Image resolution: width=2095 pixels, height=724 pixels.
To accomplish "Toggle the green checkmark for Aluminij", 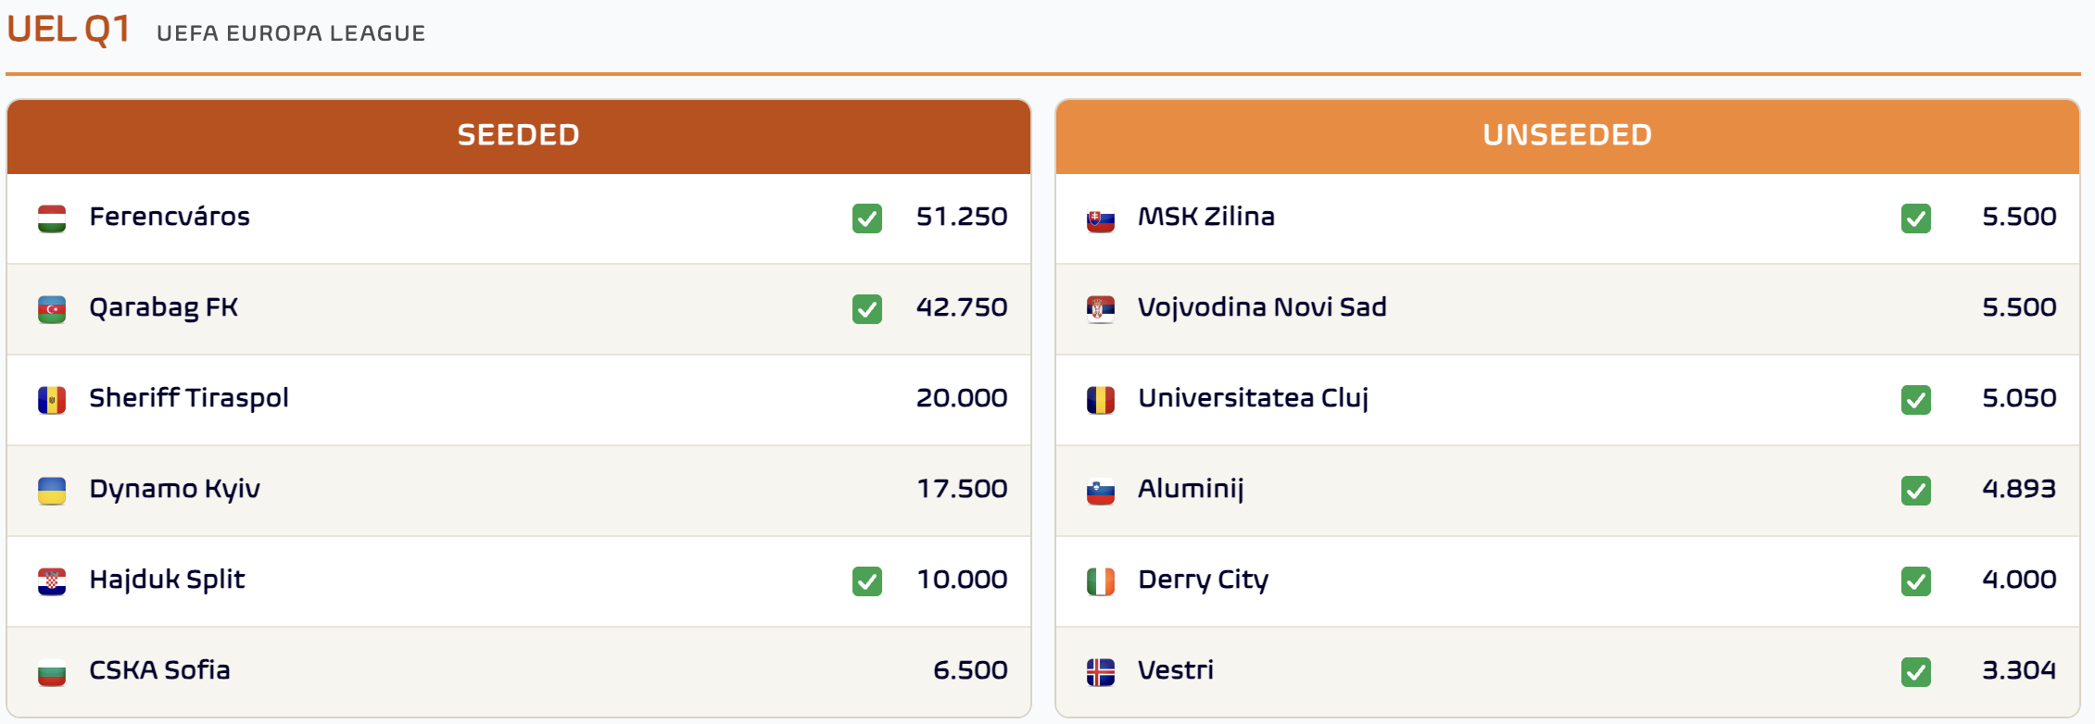I will click(1916, 491).
